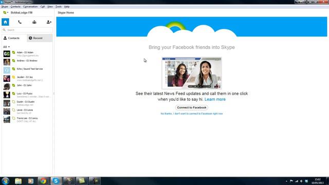This screenshot has width=329, height=185.
Task: Click the add contact icon
Action: point(49,22)
